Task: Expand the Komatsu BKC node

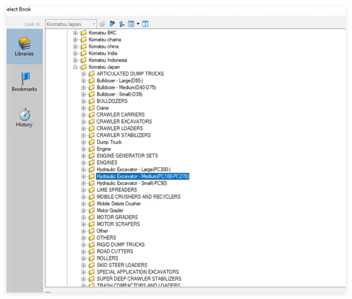Action: click(75, 33)
